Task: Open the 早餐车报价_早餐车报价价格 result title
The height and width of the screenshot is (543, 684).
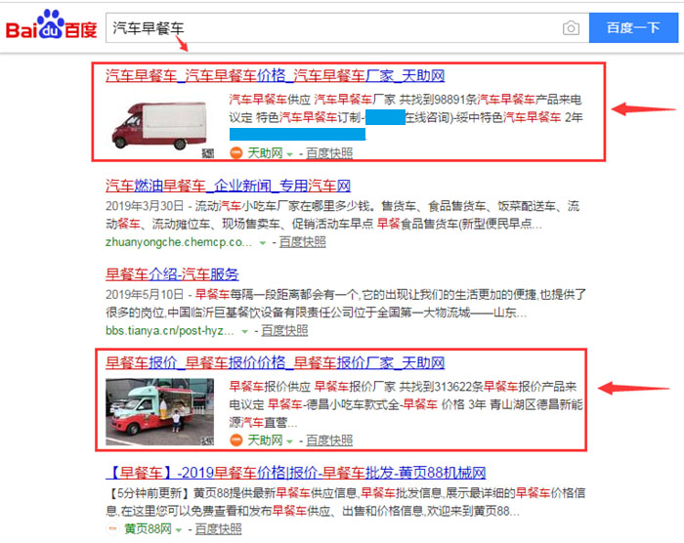Action: coord(276,363)
